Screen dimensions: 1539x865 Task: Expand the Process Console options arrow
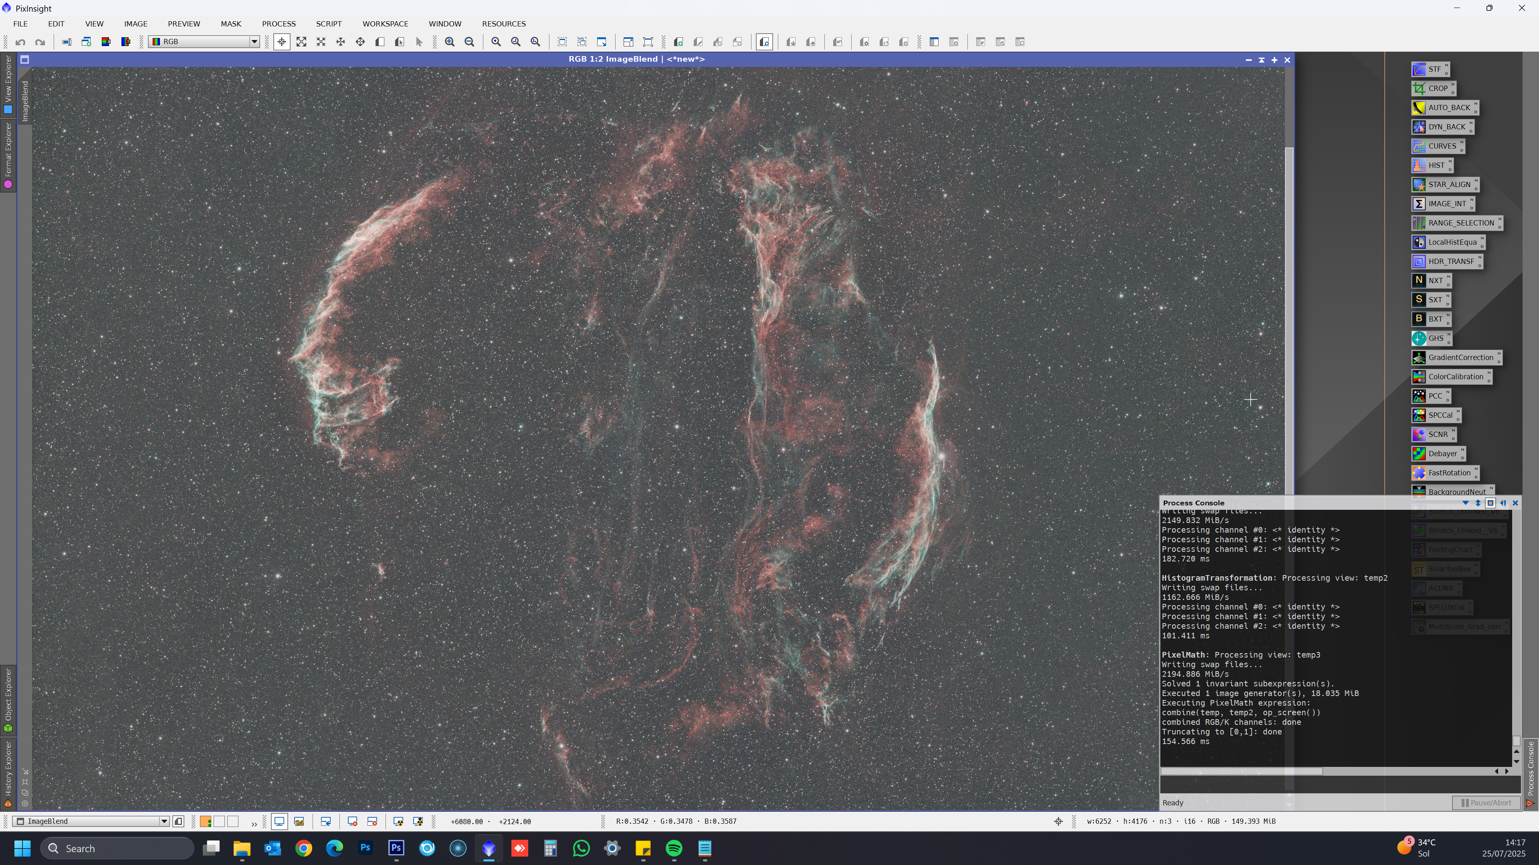pos(1465,503)
